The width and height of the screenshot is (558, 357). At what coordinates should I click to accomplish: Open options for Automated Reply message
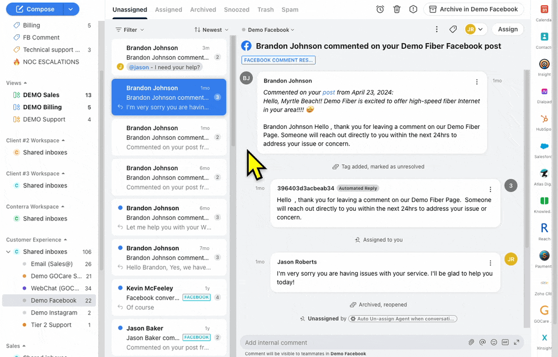point(490,189)
